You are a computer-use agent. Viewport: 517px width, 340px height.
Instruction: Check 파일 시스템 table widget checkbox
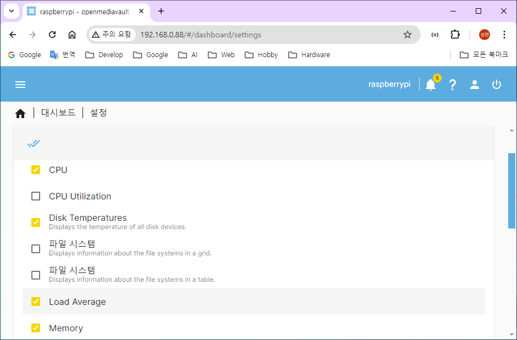[36, 275]
